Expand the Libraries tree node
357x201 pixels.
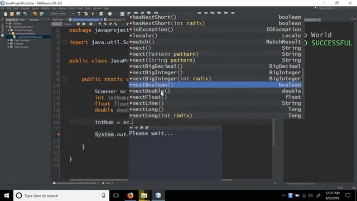point(8,44)
